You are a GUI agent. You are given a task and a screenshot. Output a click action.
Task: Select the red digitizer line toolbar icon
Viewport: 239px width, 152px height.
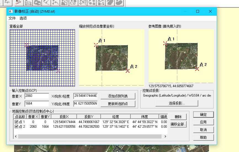click(19, 2)
